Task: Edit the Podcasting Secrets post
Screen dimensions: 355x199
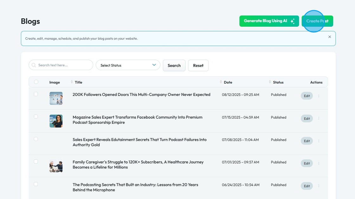Action: pyautogui.click(x=307, y=186)
